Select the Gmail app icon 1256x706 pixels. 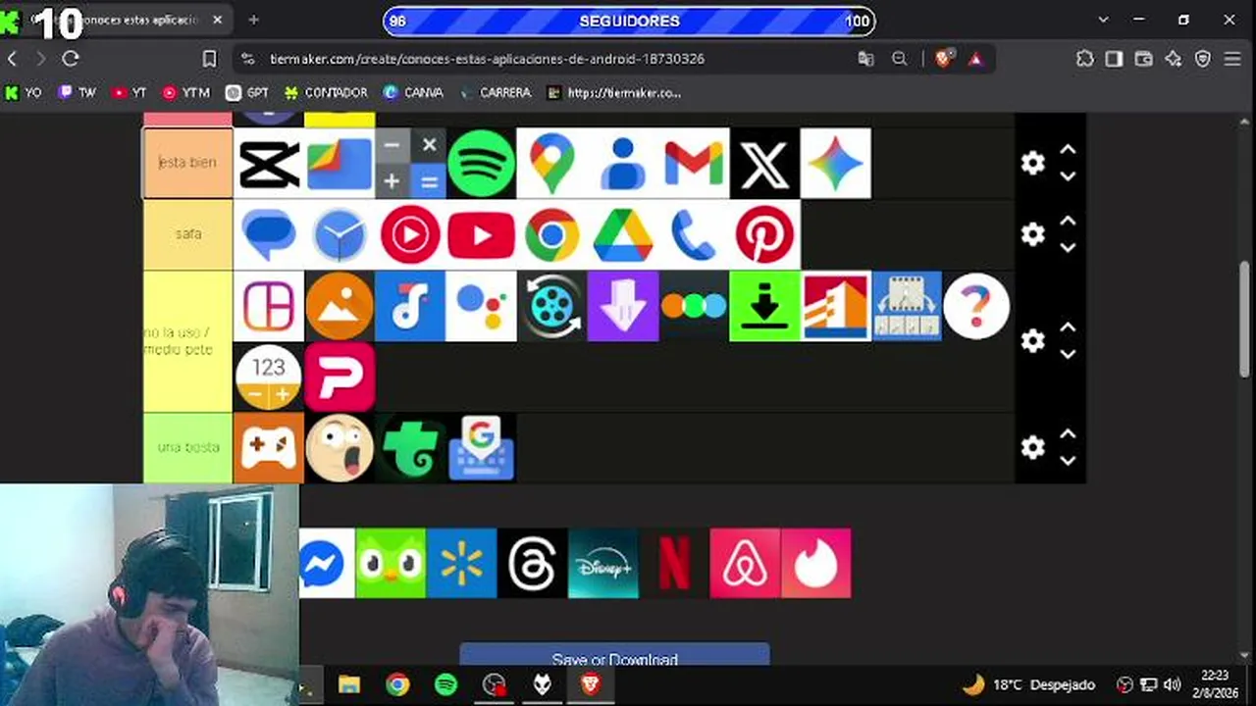tap(694, 163)
